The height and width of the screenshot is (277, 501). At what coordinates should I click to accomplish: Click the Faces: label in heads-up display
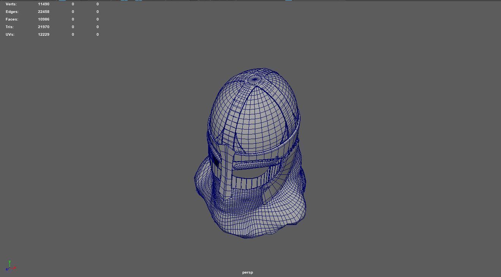pos(12,19)
